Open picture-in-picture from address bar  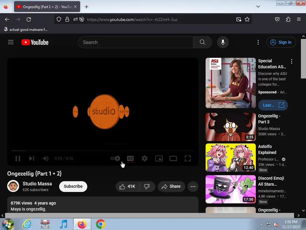pyautogui.click(x=238, y=19)
